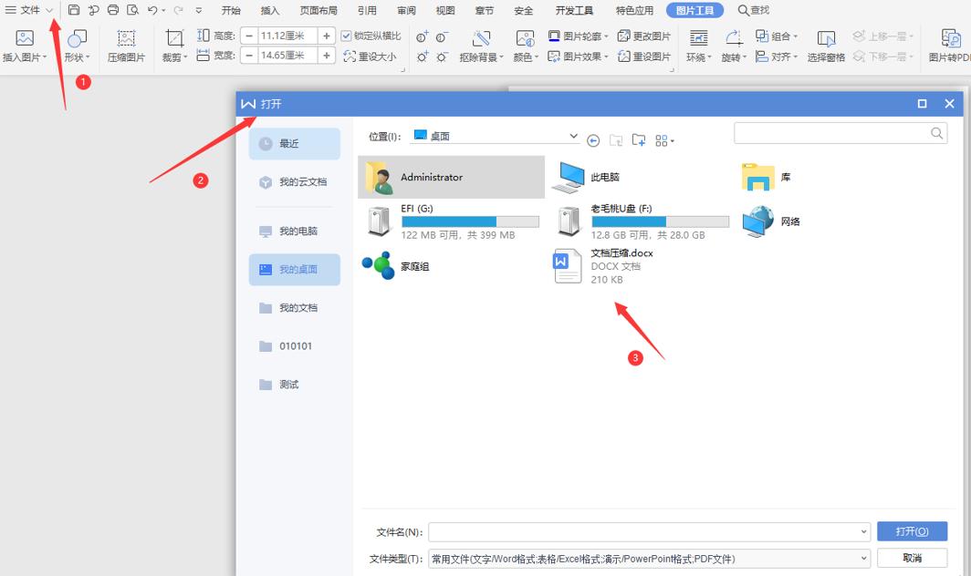Click the 压缩图片 compress picture icon

coord(126,38)
